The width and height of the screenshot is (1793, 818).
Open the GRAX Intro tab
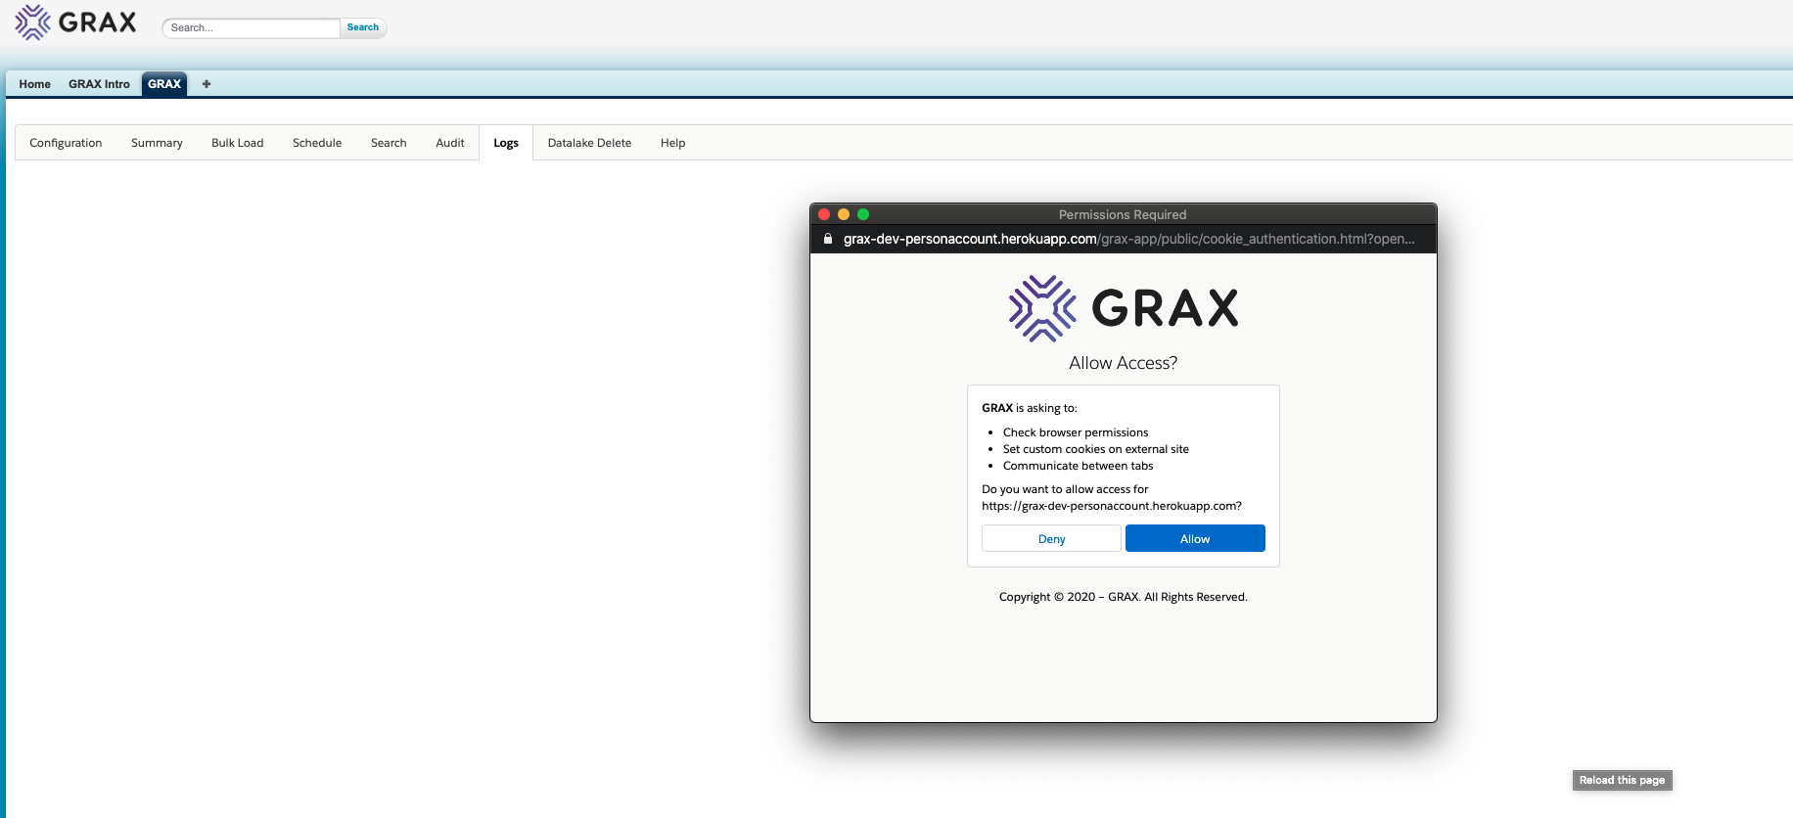tap(99, 84)
